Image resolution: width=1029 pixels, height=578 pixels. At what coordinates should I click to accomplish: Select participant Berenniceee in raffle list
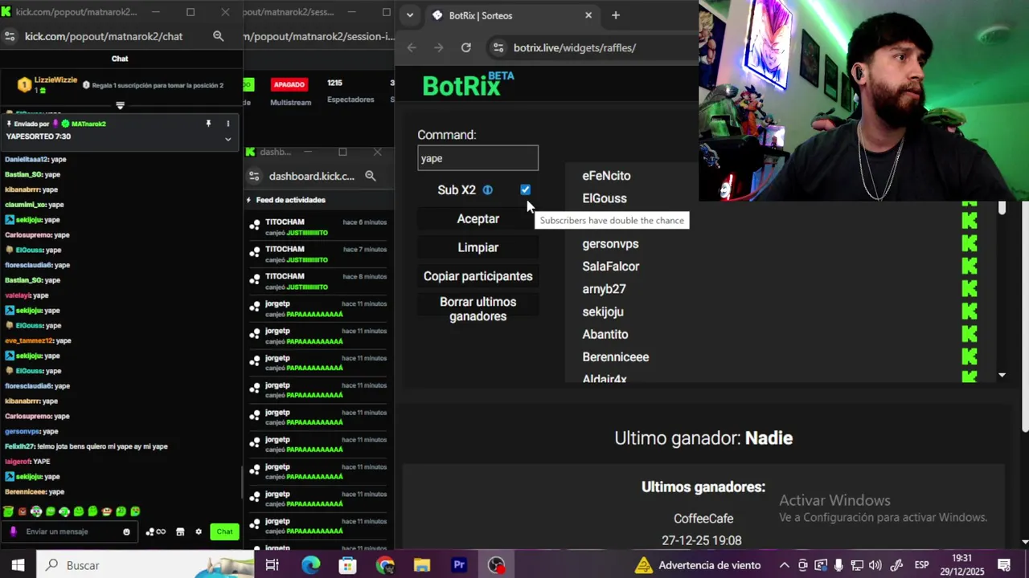click(616, 357)
